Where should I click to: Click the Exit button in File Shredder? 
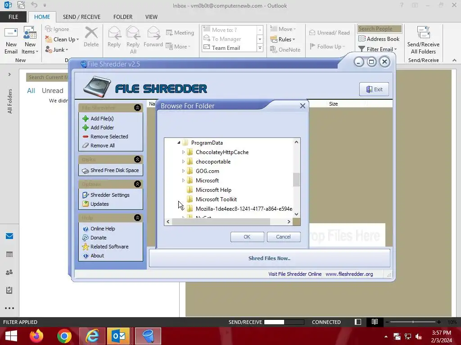point(374,89)
